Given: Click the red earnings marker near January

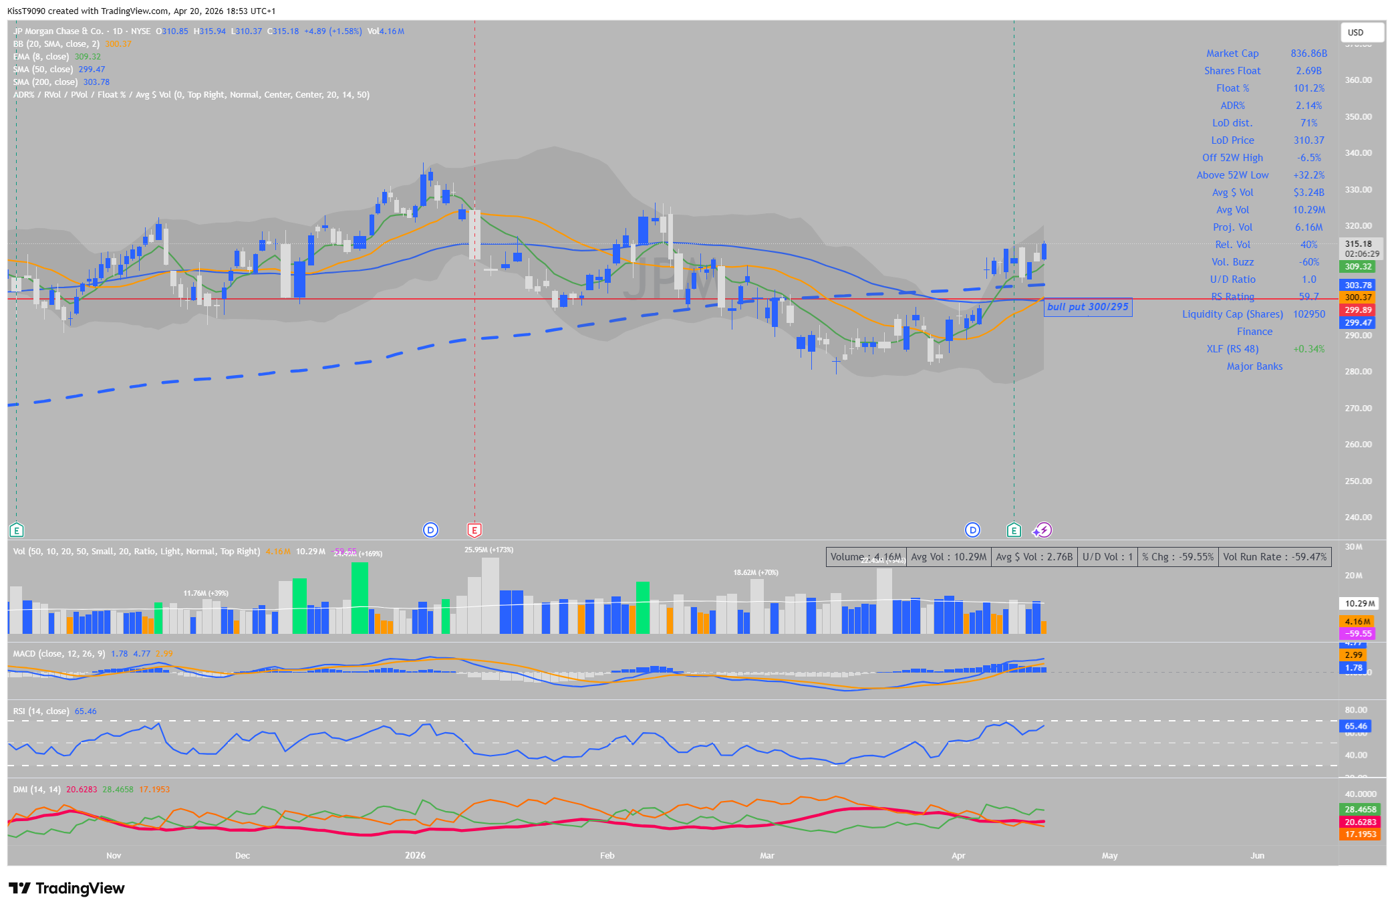Looking at the screenshot, I should click(474, 530).
